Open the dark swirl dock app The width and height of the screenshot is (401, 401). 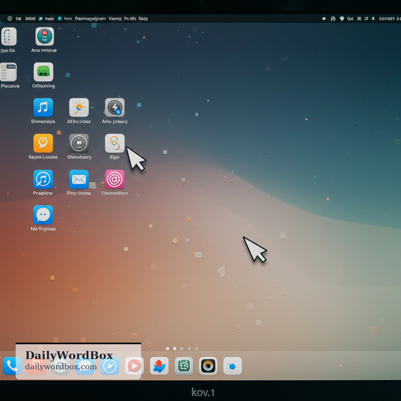(x=208, y=366)
